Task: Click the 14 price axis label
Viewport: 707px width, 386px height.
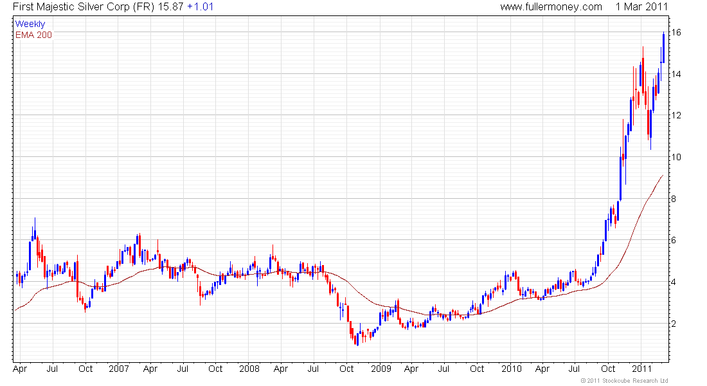Action: 676,74
